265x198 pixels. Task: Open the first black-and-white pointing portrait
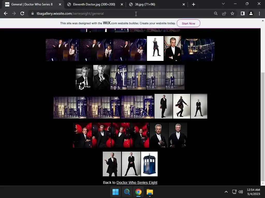(x=84, y=77)
